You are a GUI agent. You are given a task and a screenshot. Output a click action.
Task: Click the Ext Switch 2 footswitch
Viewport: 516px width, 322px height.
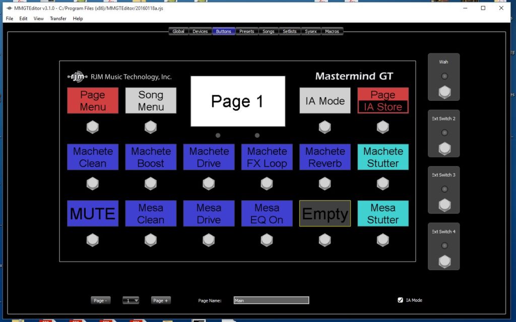tap(444, 149)
